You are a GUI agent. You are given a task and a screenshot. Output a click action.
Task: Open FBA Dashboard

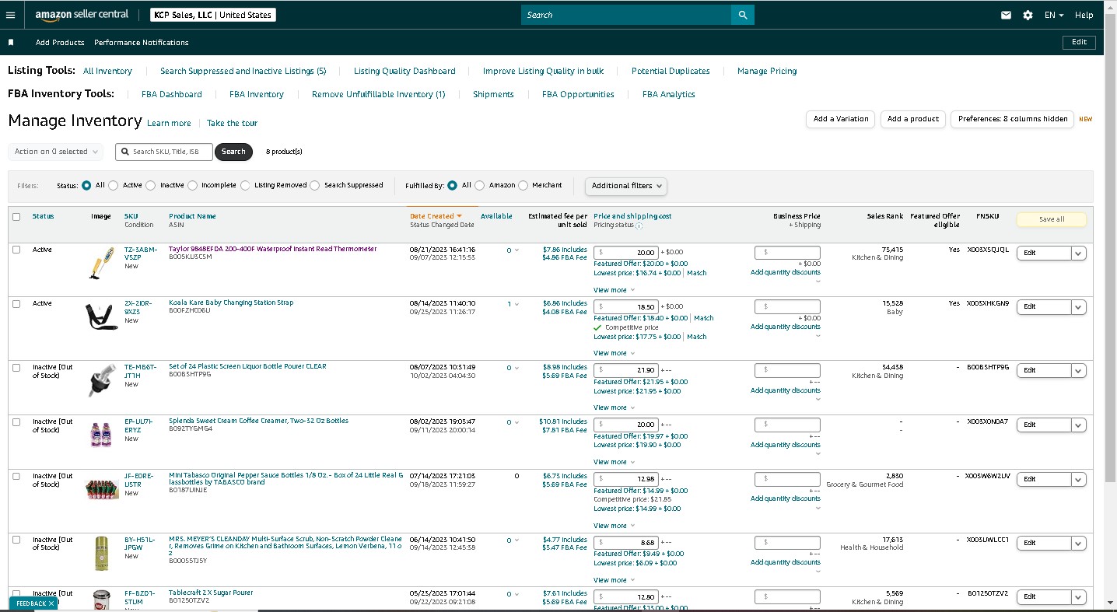pyautogui.click(x=172, y=94)
